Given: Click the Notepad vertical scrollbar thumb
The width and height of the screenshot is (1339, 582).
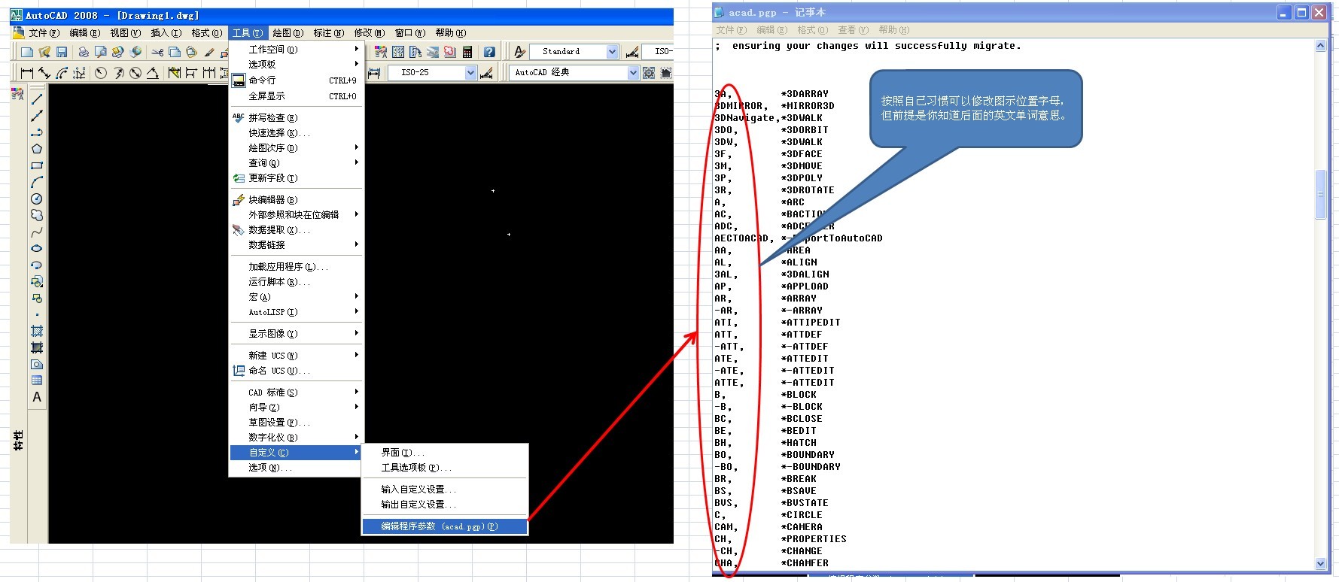Looking at the screenshot, I should click(x=1320, y=195).
